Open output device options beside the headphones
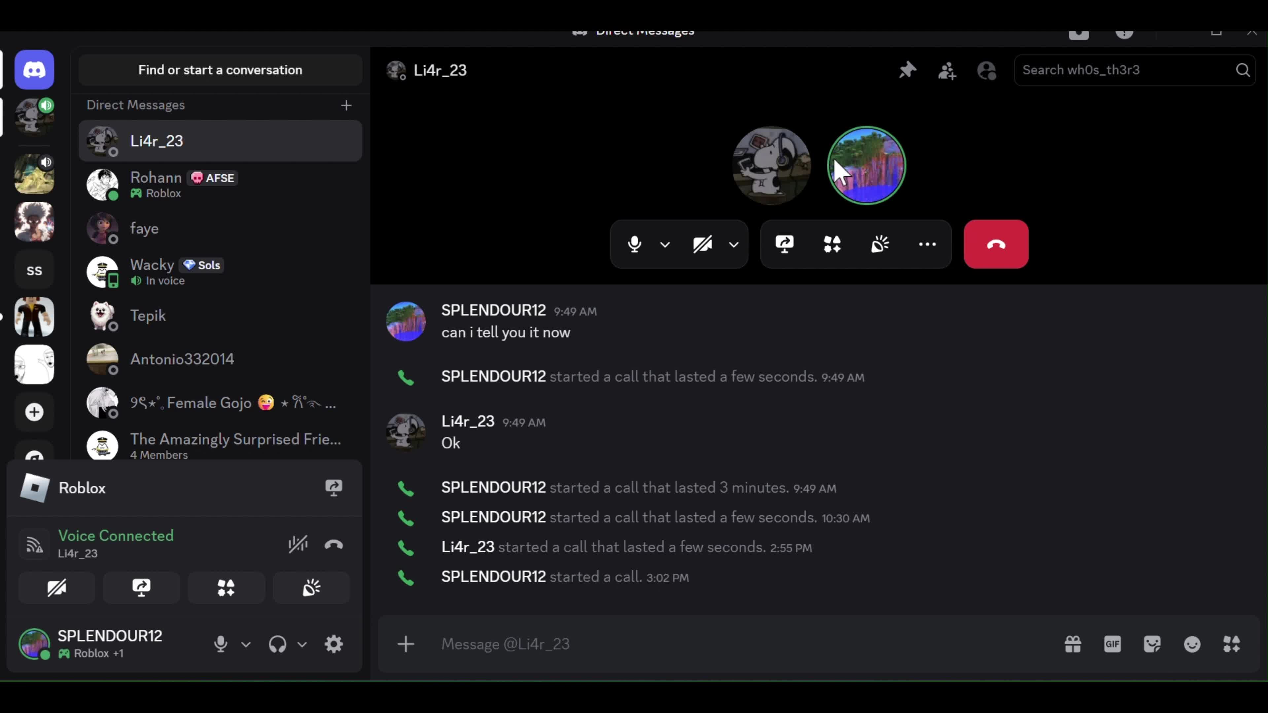Screen dimensions: 1268x713 (302, 644)
